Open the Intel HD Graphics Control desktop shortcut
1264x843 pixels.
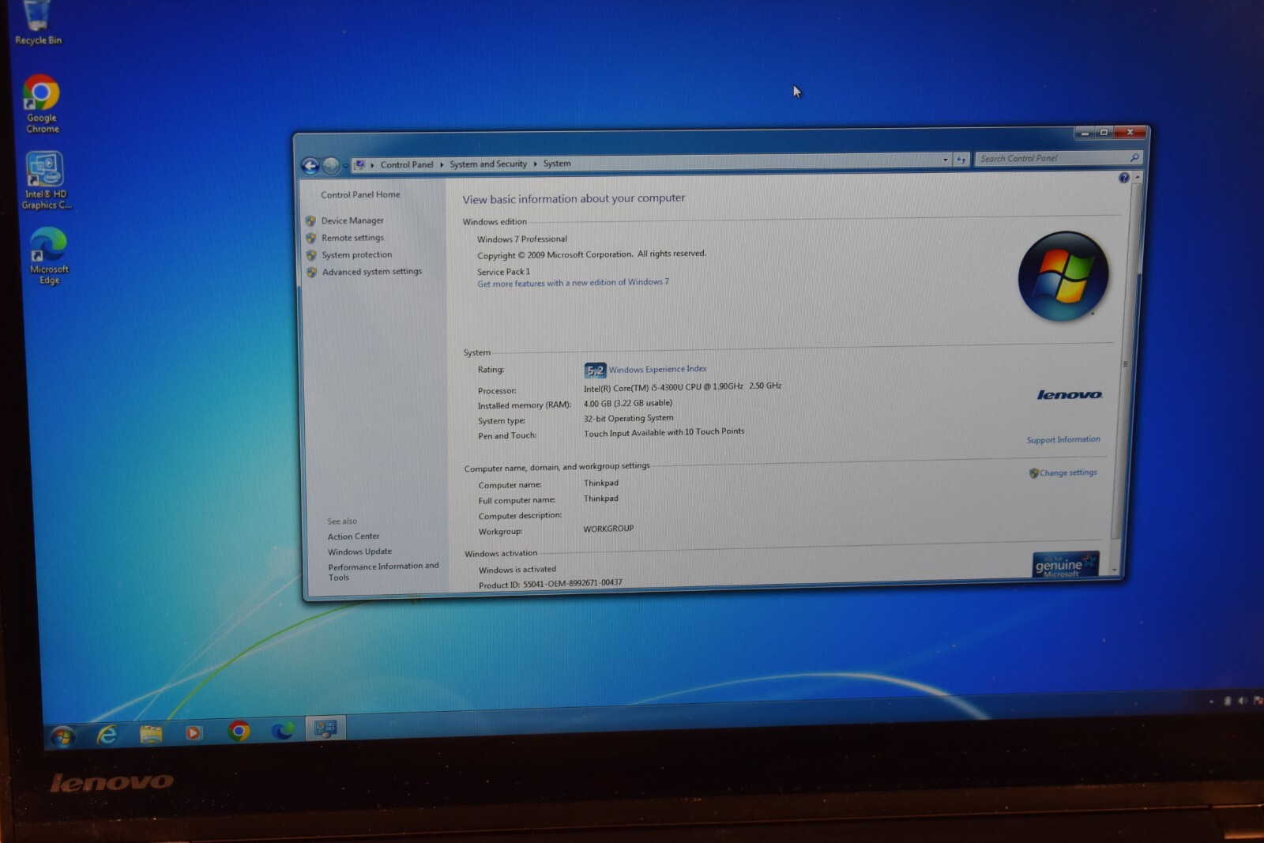[45, 181]
